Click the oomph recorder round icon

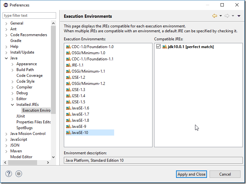(x=19, y=174)
